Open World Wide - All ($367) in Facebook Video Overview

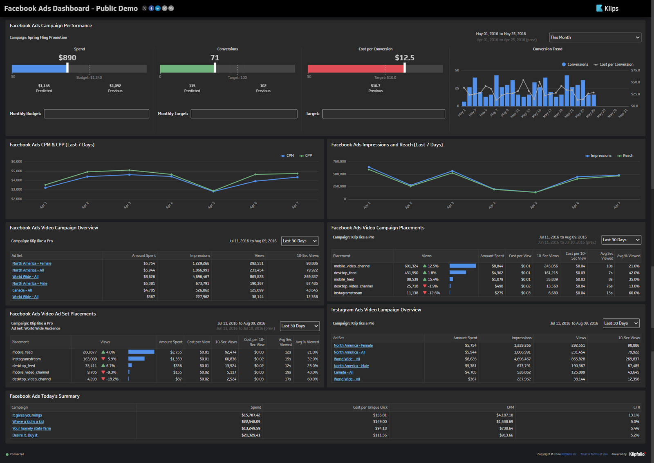click(25, 297)
